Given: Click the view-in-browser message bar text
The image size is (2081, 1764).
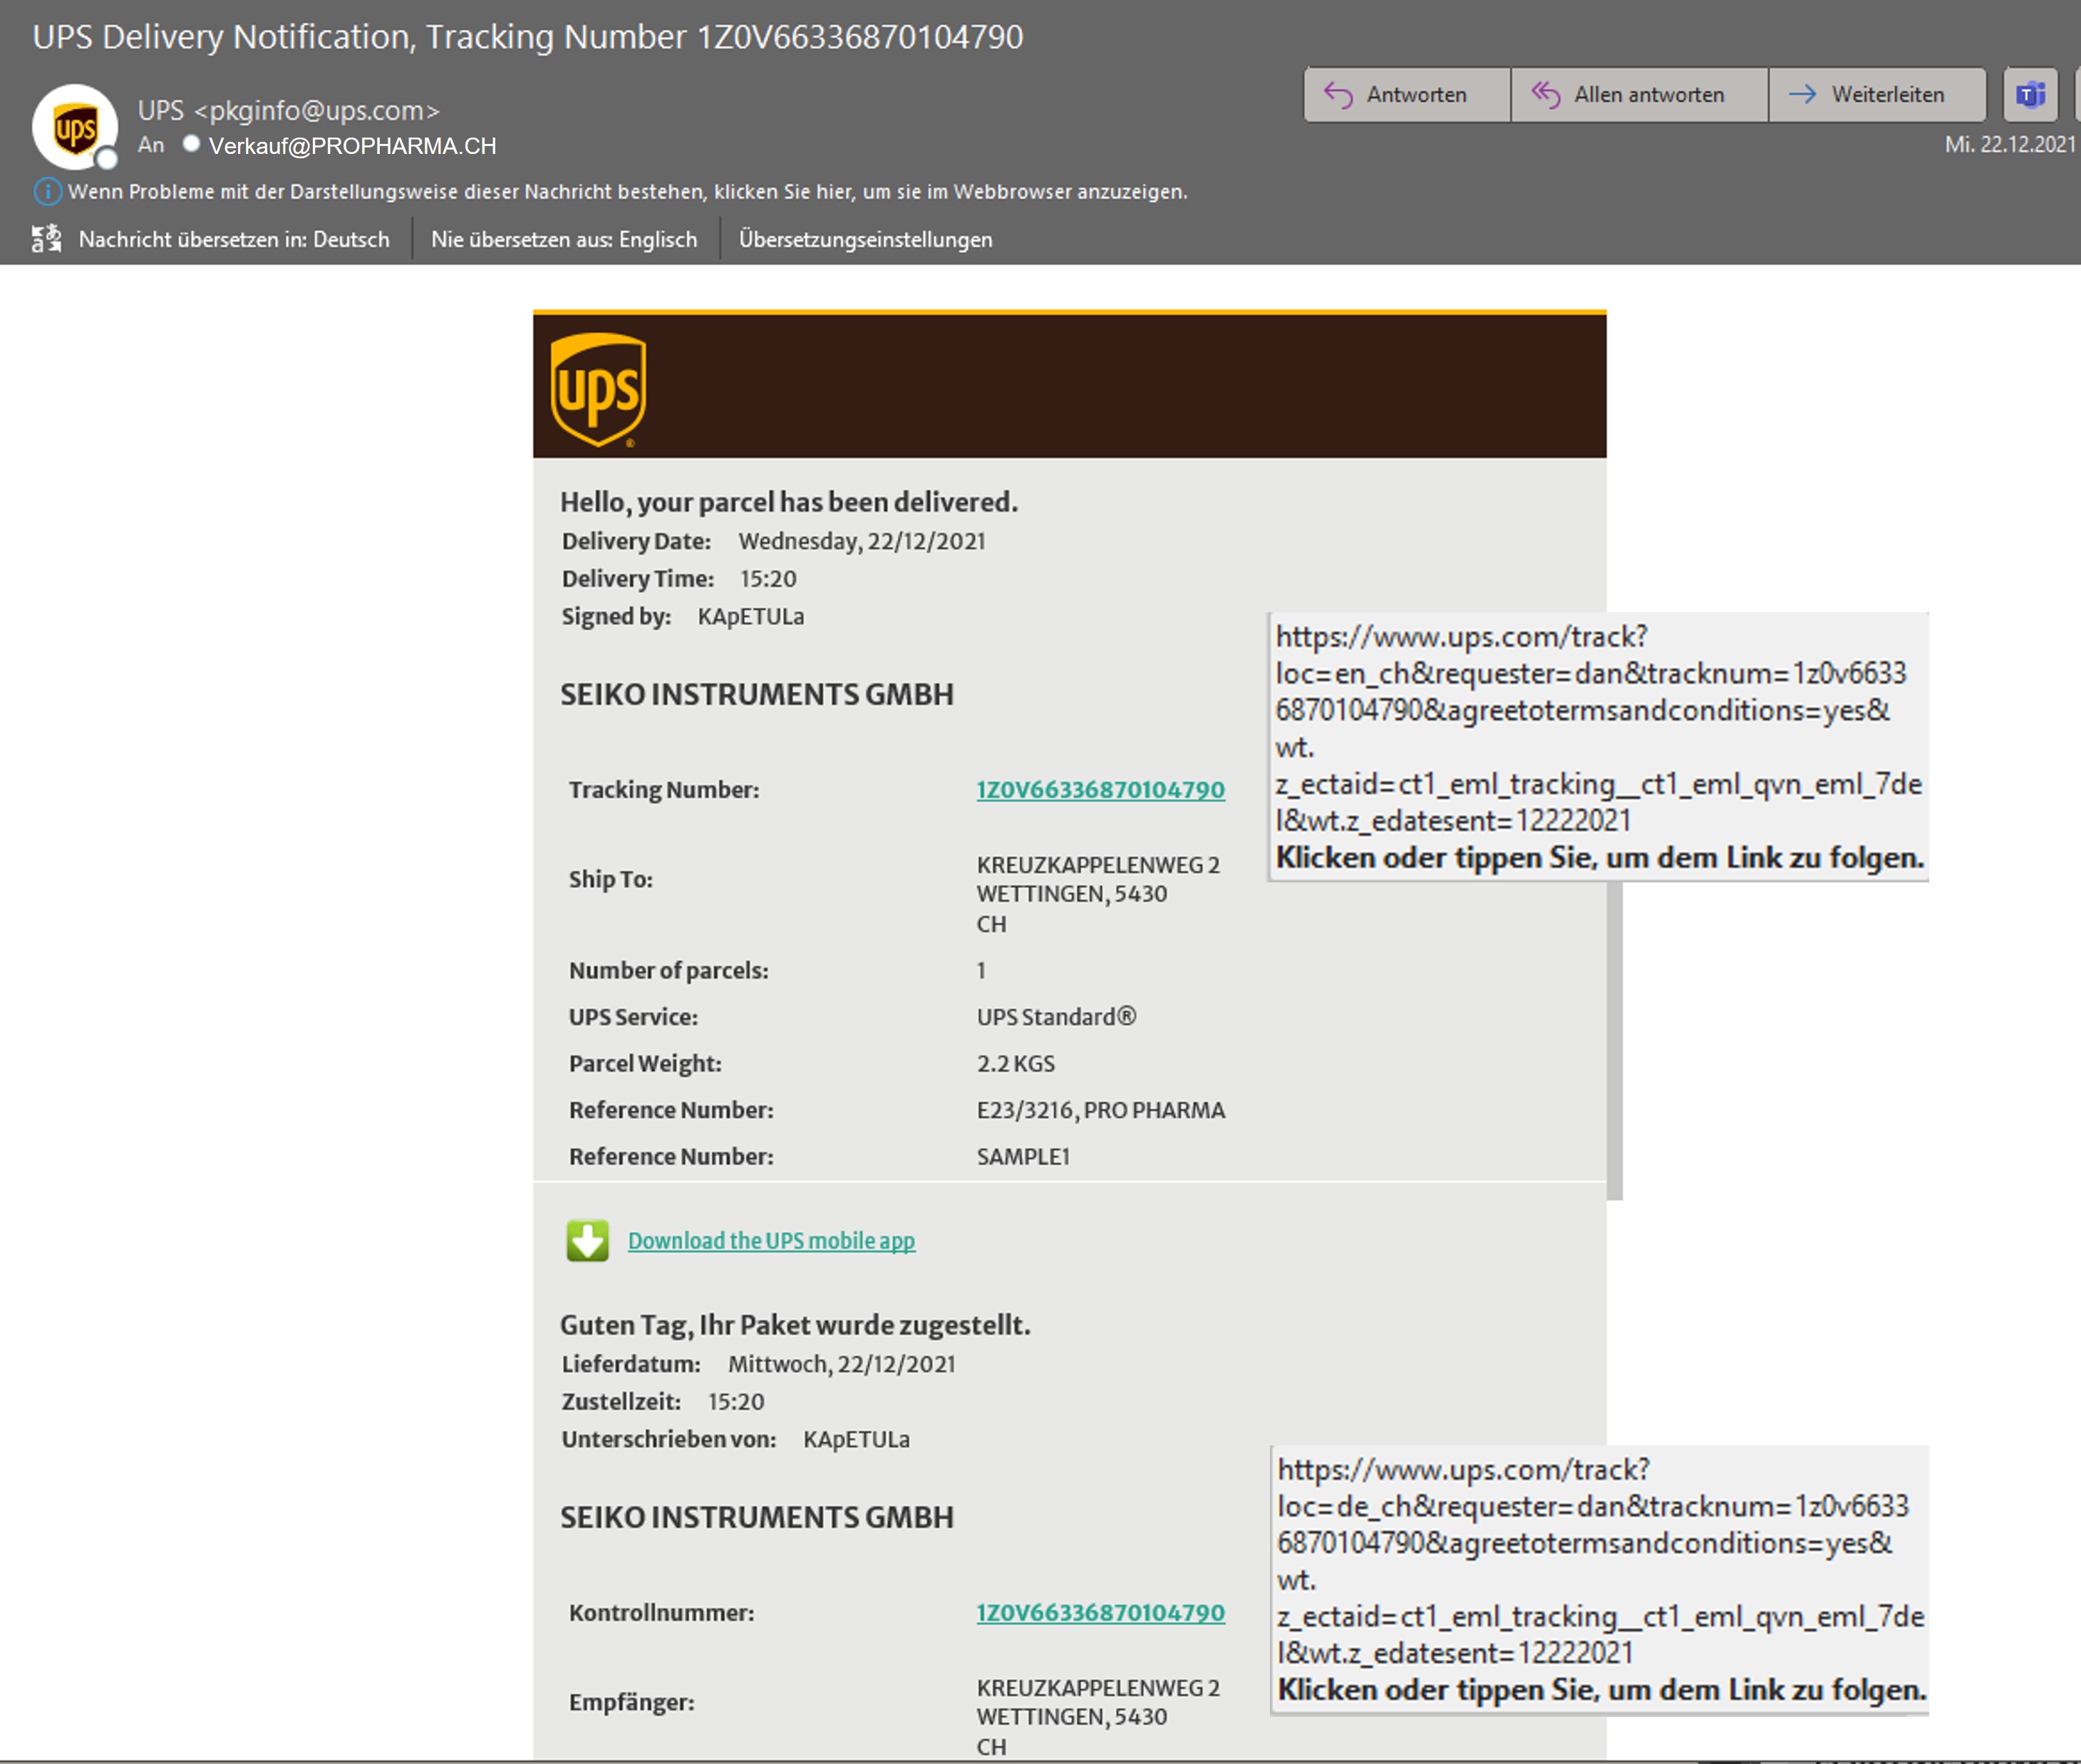Looking at the screenshot, I should [x=627, y=192].
